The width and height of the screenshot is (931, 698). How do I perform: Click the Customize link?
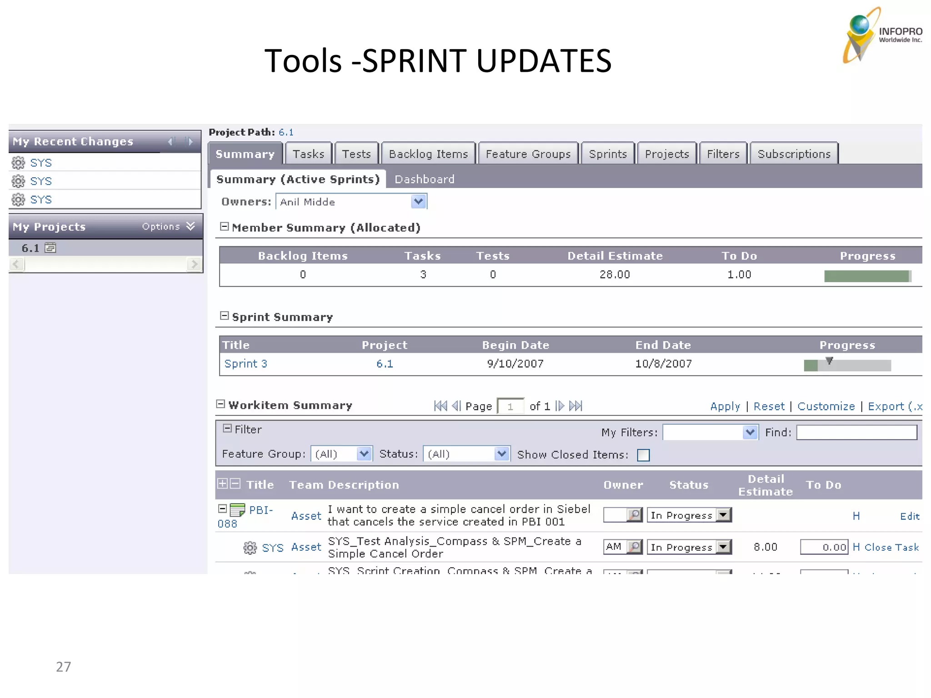(x=826, y=406)
